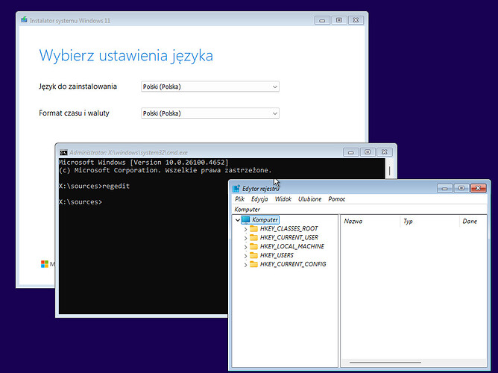Minimize the Windows 11 installer window
This screenshot has height=373, width=498.
[322, 20]
